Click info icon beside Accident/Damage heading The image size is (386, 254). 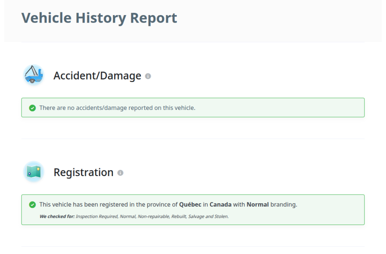click(148, 76)
